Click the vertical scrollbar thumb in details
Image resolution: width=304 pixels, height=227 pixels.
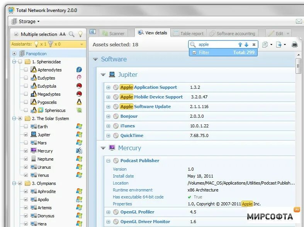(298, 66)
